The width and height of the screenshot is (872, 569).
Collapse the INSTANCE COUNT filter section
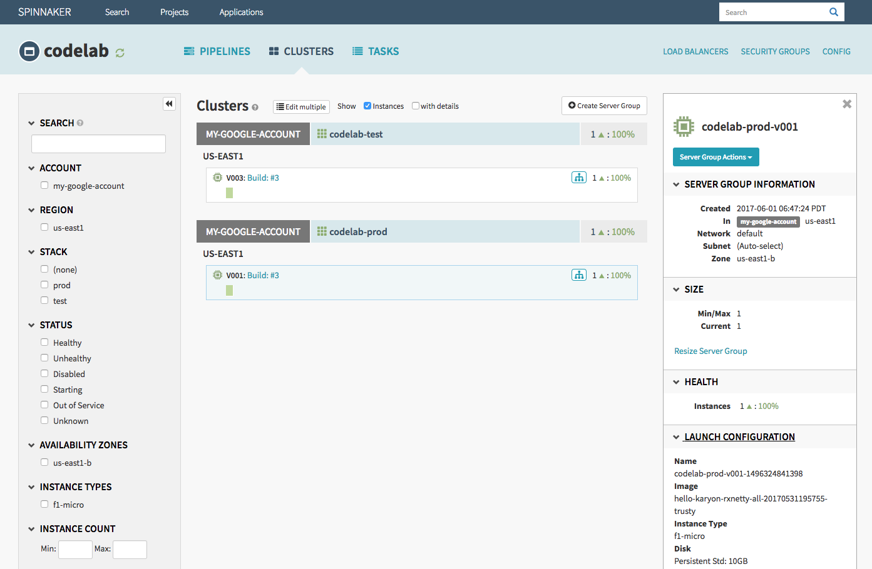(x=31, y=529)
